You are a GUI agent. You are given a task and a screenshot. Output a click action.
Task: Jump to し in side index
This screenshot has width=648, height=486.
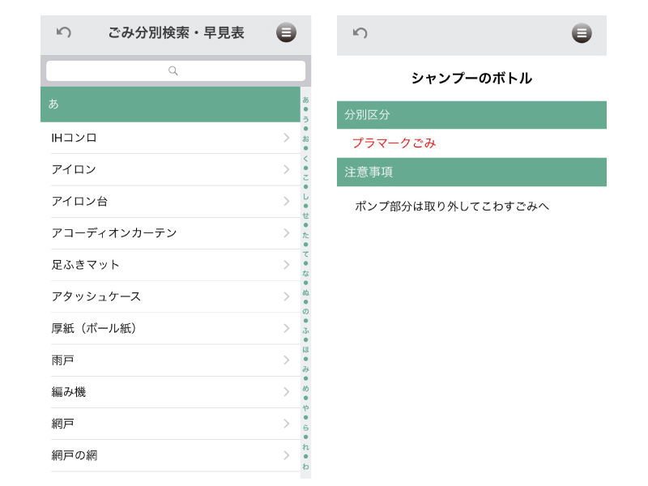coord(305,196)
